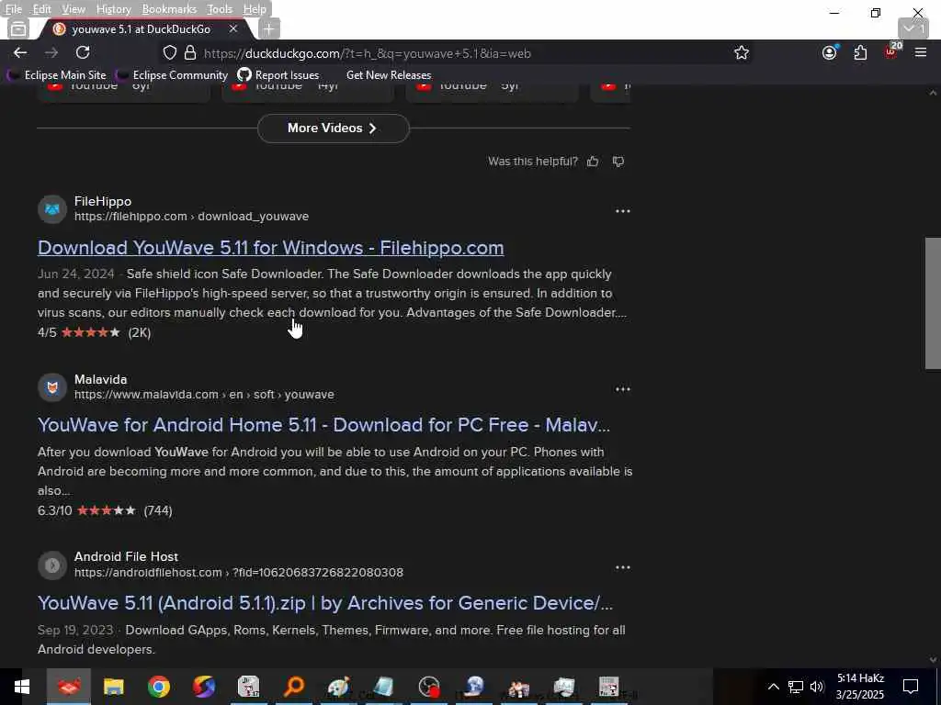Click the Android File Host favicon

[x=52, y=565]
